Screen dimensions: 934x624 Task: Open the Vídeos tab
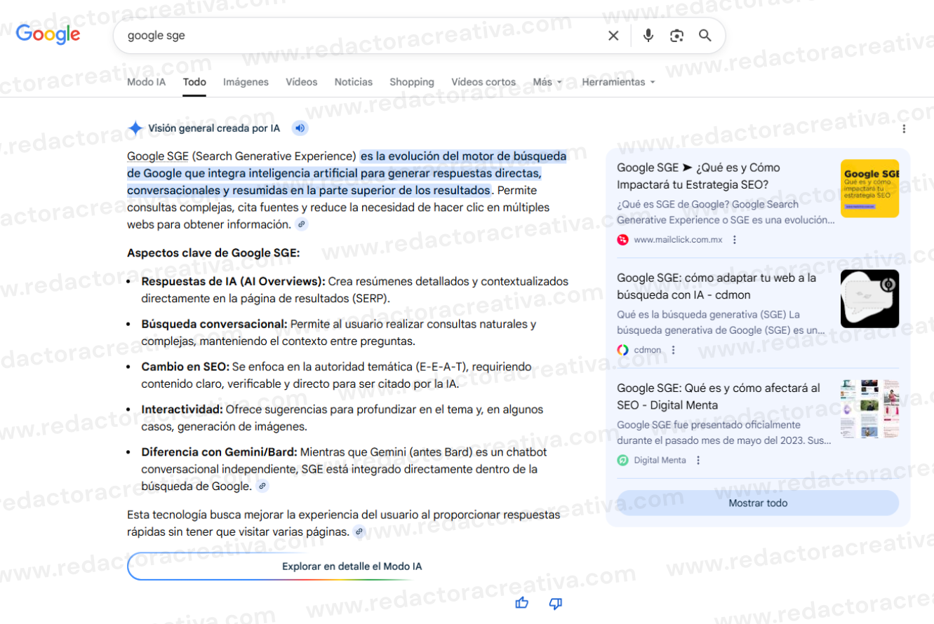click(301, 82)
